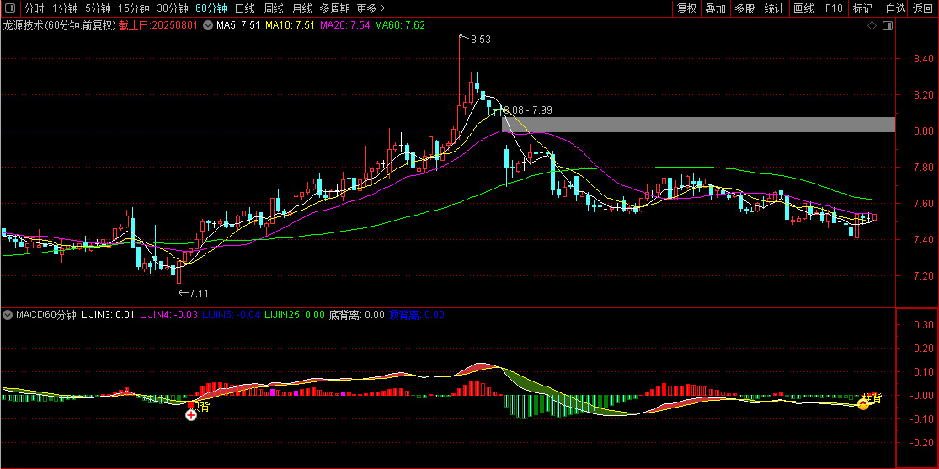Click the diamond icon near chart top-right
Viewport: 939px width, 469px height.
click(872, 26)
